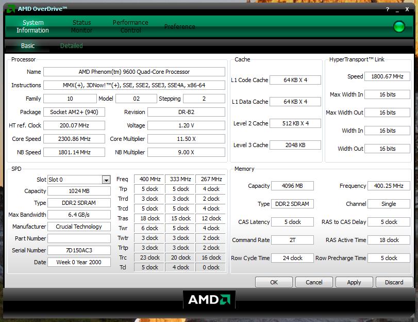
Task: Click the Memory Frequency value 400.25 MHz
Action: 389,186
